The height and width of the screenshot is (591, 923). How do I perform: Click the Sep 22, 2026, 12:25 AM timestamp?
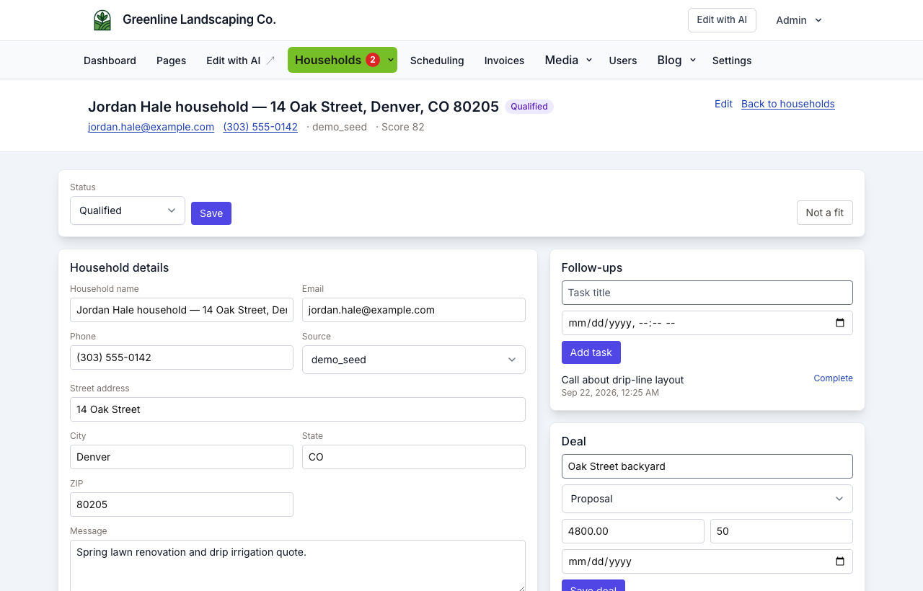point(610,393)
